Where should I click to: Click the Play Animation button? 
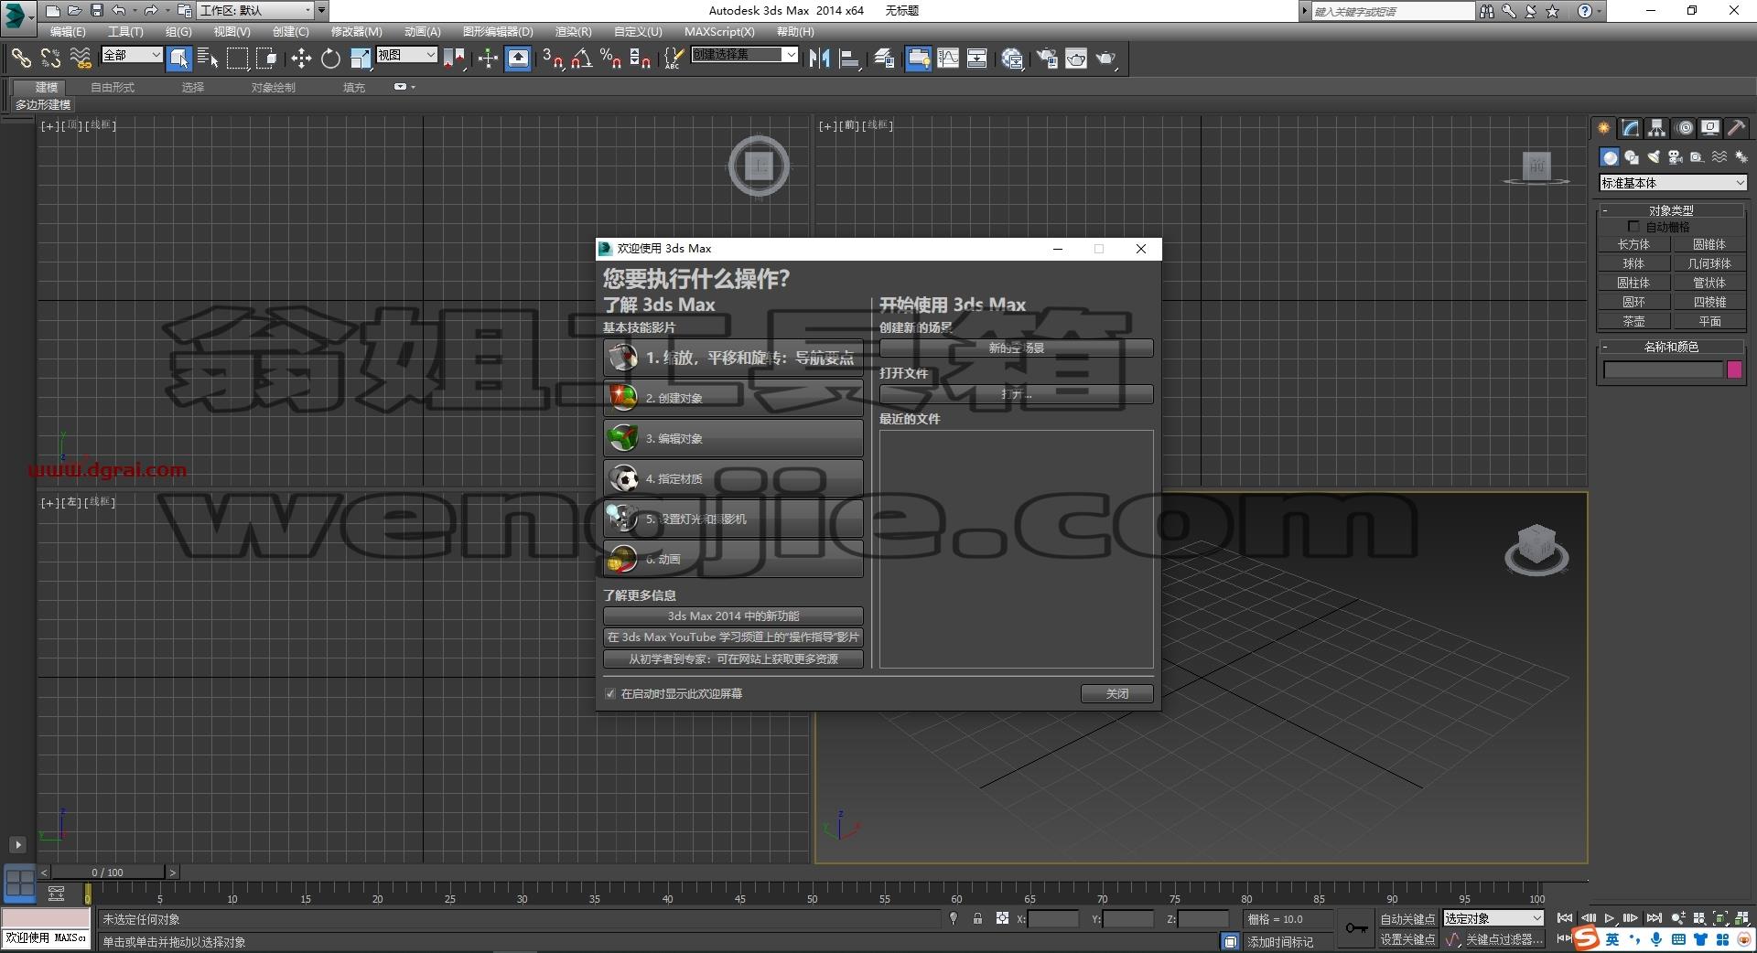(1610, 918)
